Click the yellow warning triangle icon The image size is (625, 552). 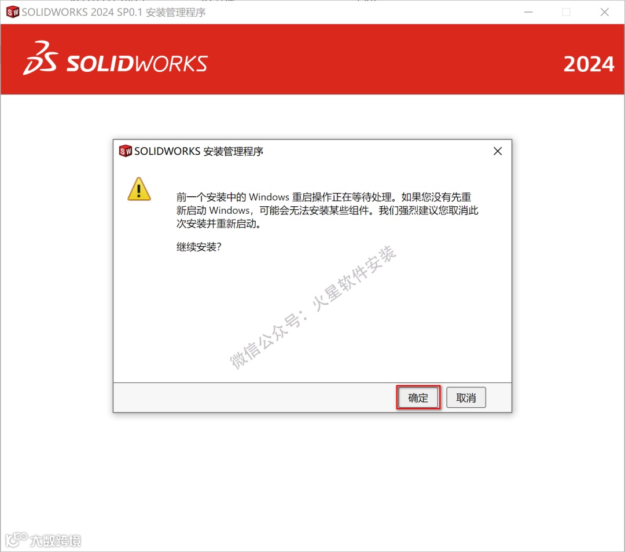[x=139, y=189]
